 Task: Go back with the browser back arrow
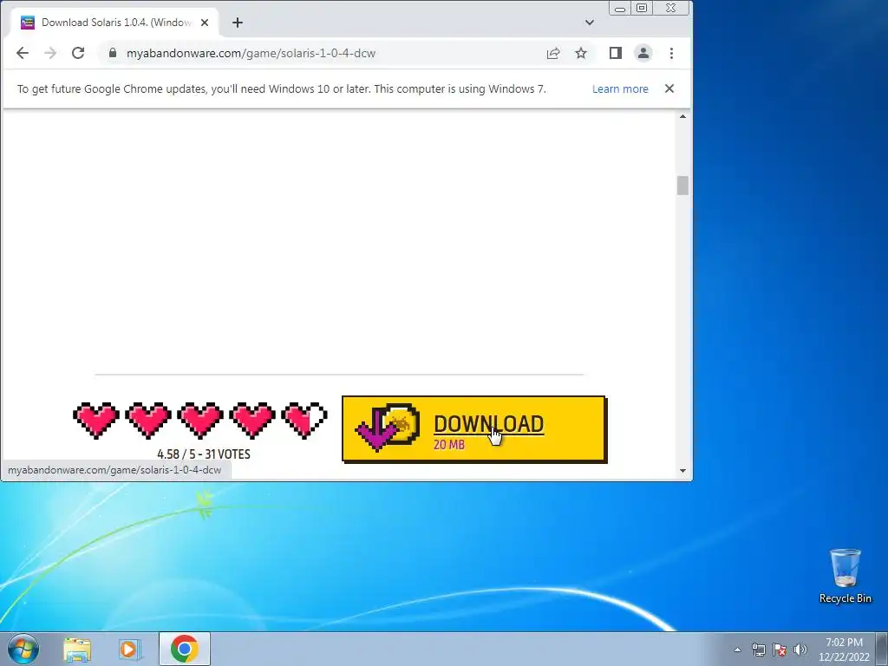(22, 53)
